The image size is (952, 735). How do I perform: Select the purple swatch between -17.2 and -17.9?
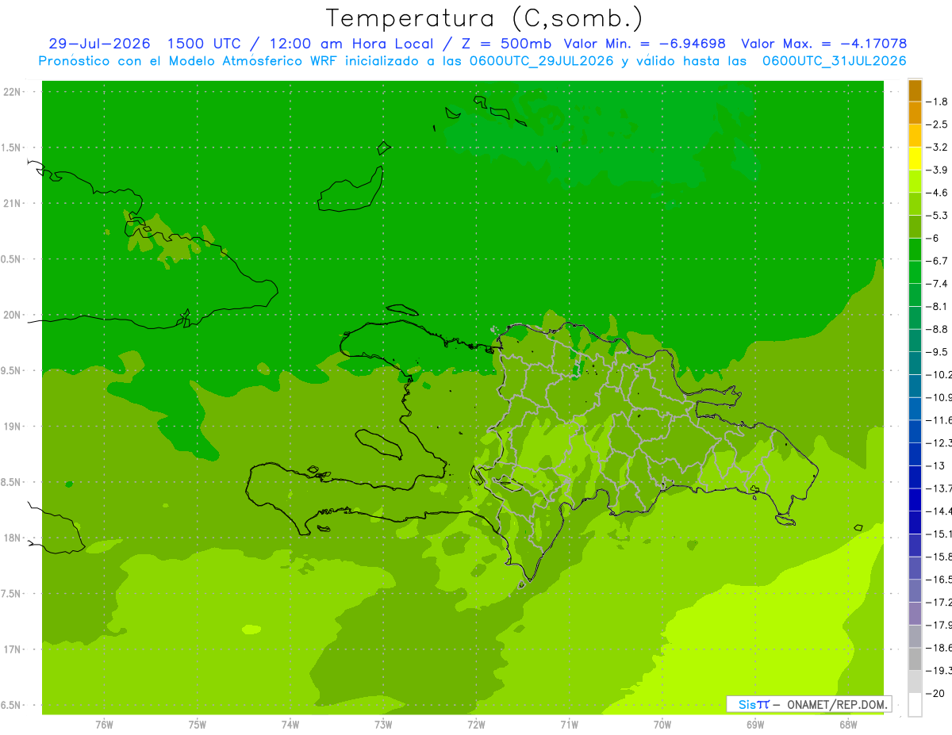pos(915,614)
